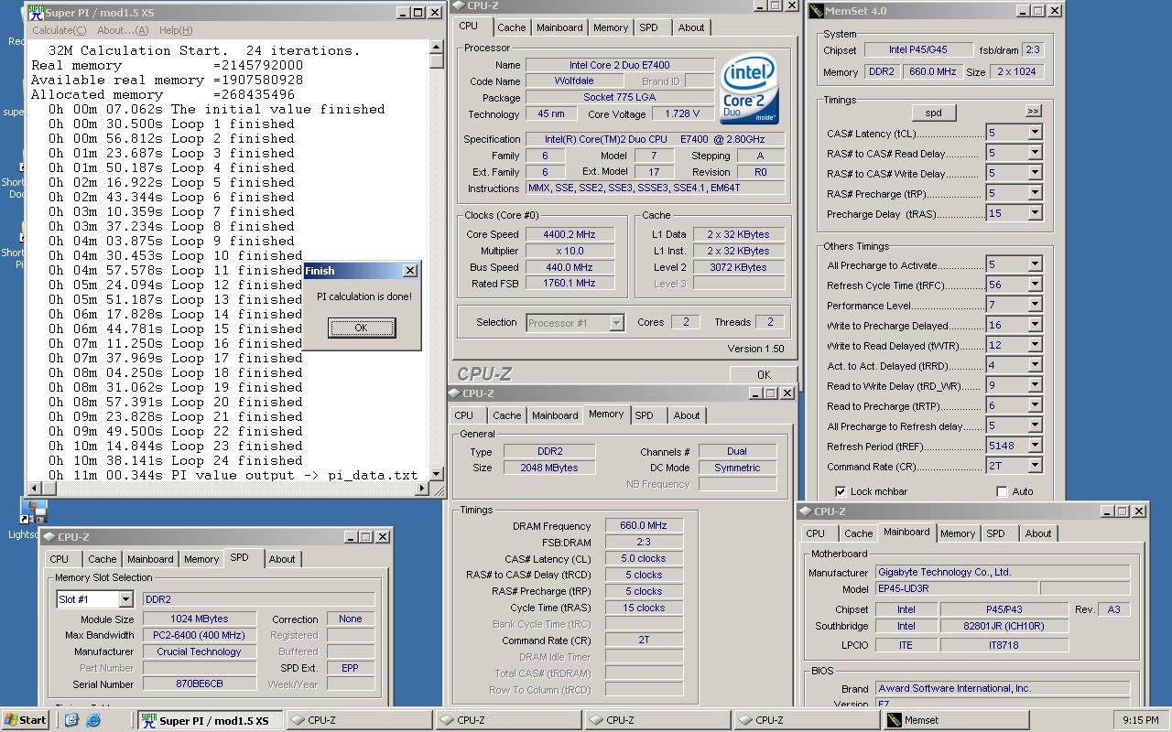
Task: Enable the Auto checkbox in MemSet
Action: tap(1002, 491)
